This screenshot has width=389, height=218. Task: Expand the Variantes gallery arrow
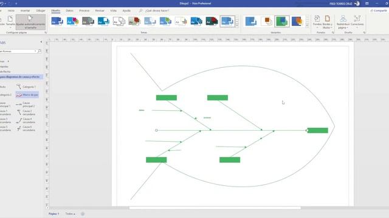tap(308, 25)
